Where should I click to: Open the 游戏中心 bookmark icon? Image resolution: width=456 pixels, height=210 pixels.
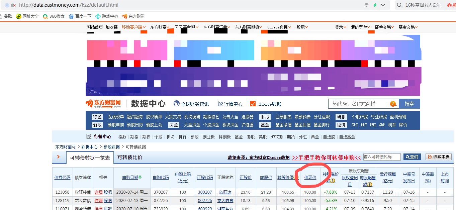[x=98, y=16]
